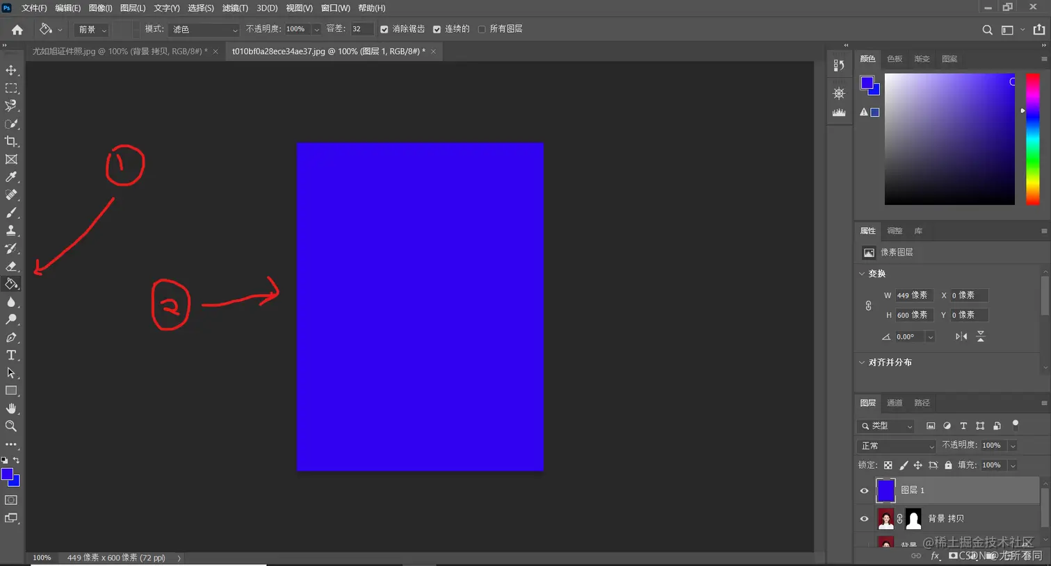Select the Frame tool

coord(11,159)
